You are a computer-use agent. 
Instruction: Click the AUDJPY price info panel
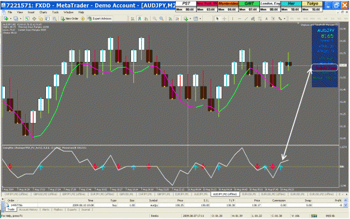point(325,56)
